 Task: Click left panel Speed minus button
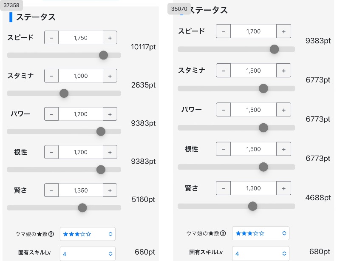pos(51,38)
